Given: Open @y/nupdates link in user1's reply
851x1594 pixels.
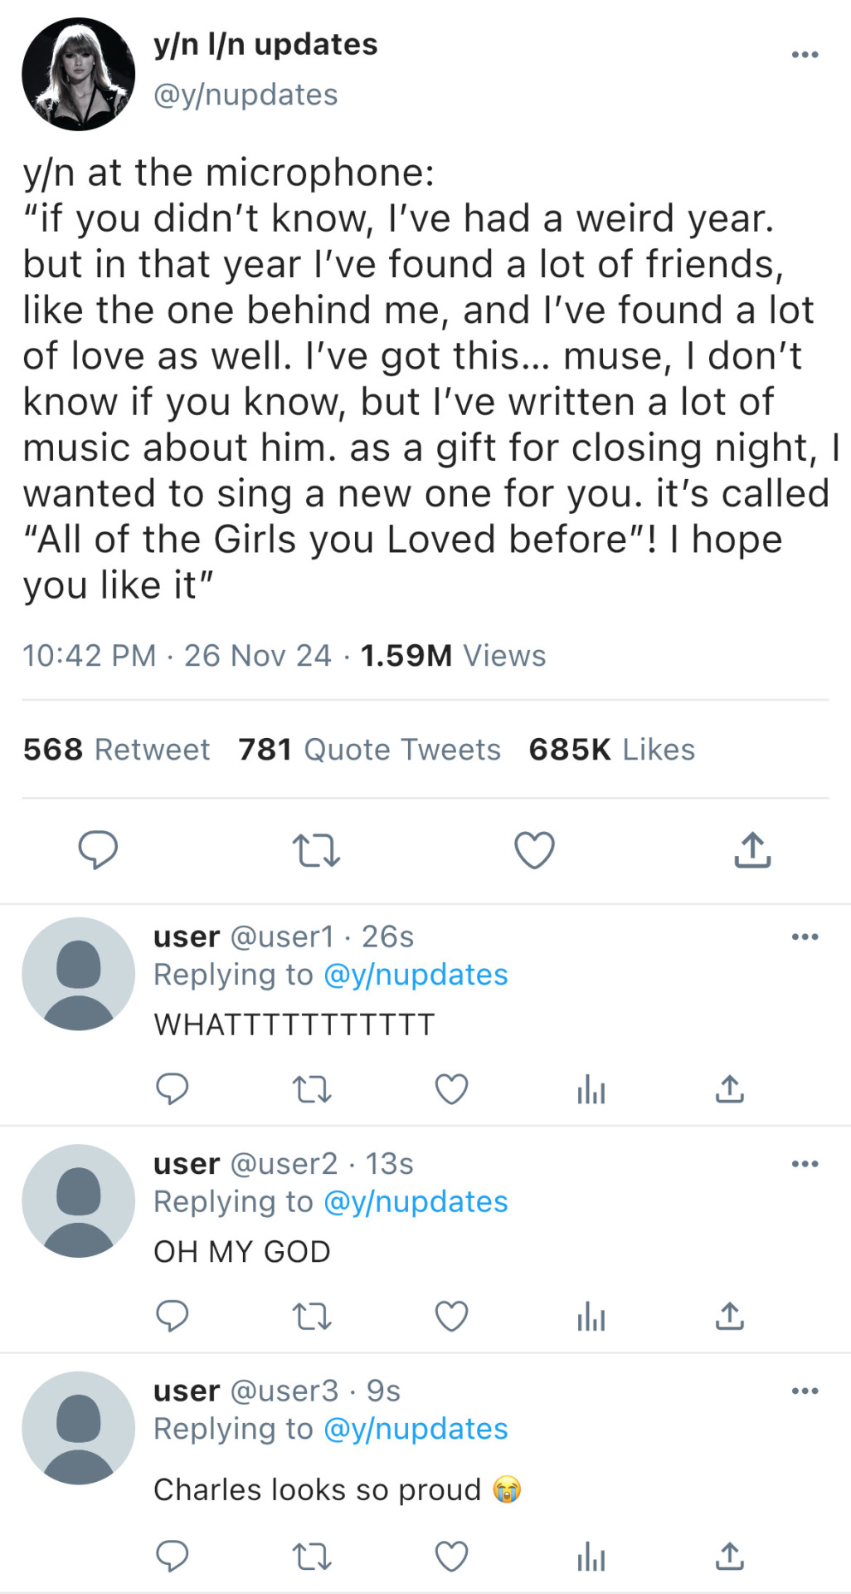Looking at the screenshot, I should pyautogui.click(x=416, y=975).
